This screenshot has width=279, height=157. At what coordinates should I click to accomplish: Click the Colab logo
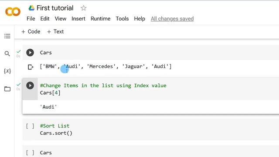(13, 12)
